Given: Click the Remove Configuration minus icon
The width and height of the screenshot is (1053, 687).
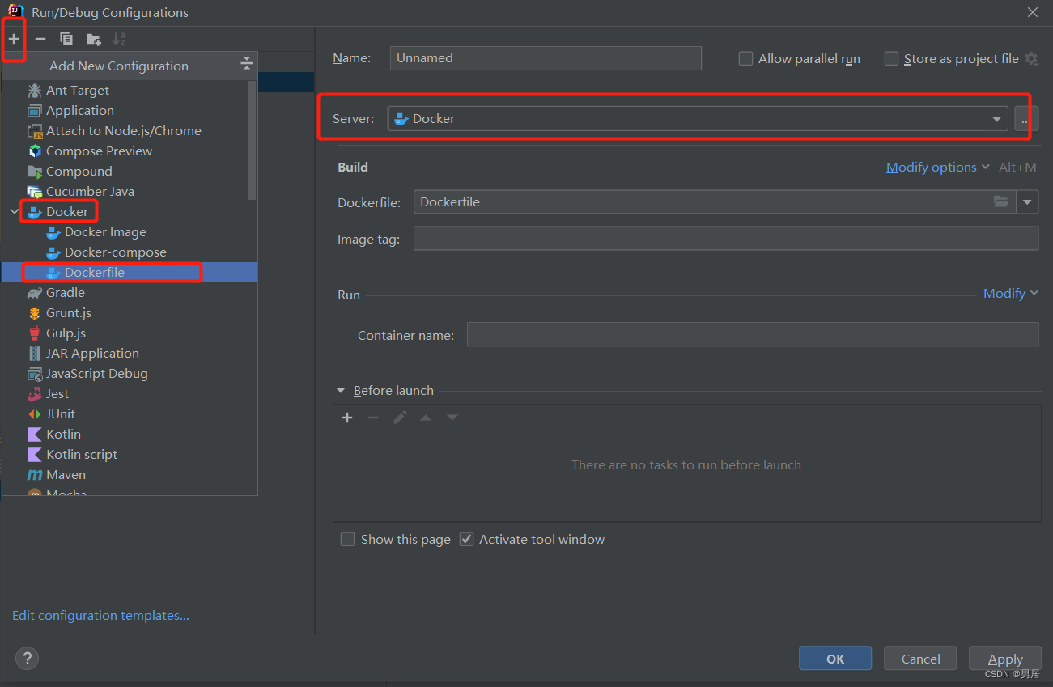Looking at the screenshot, I should click(x=40, y=39).
